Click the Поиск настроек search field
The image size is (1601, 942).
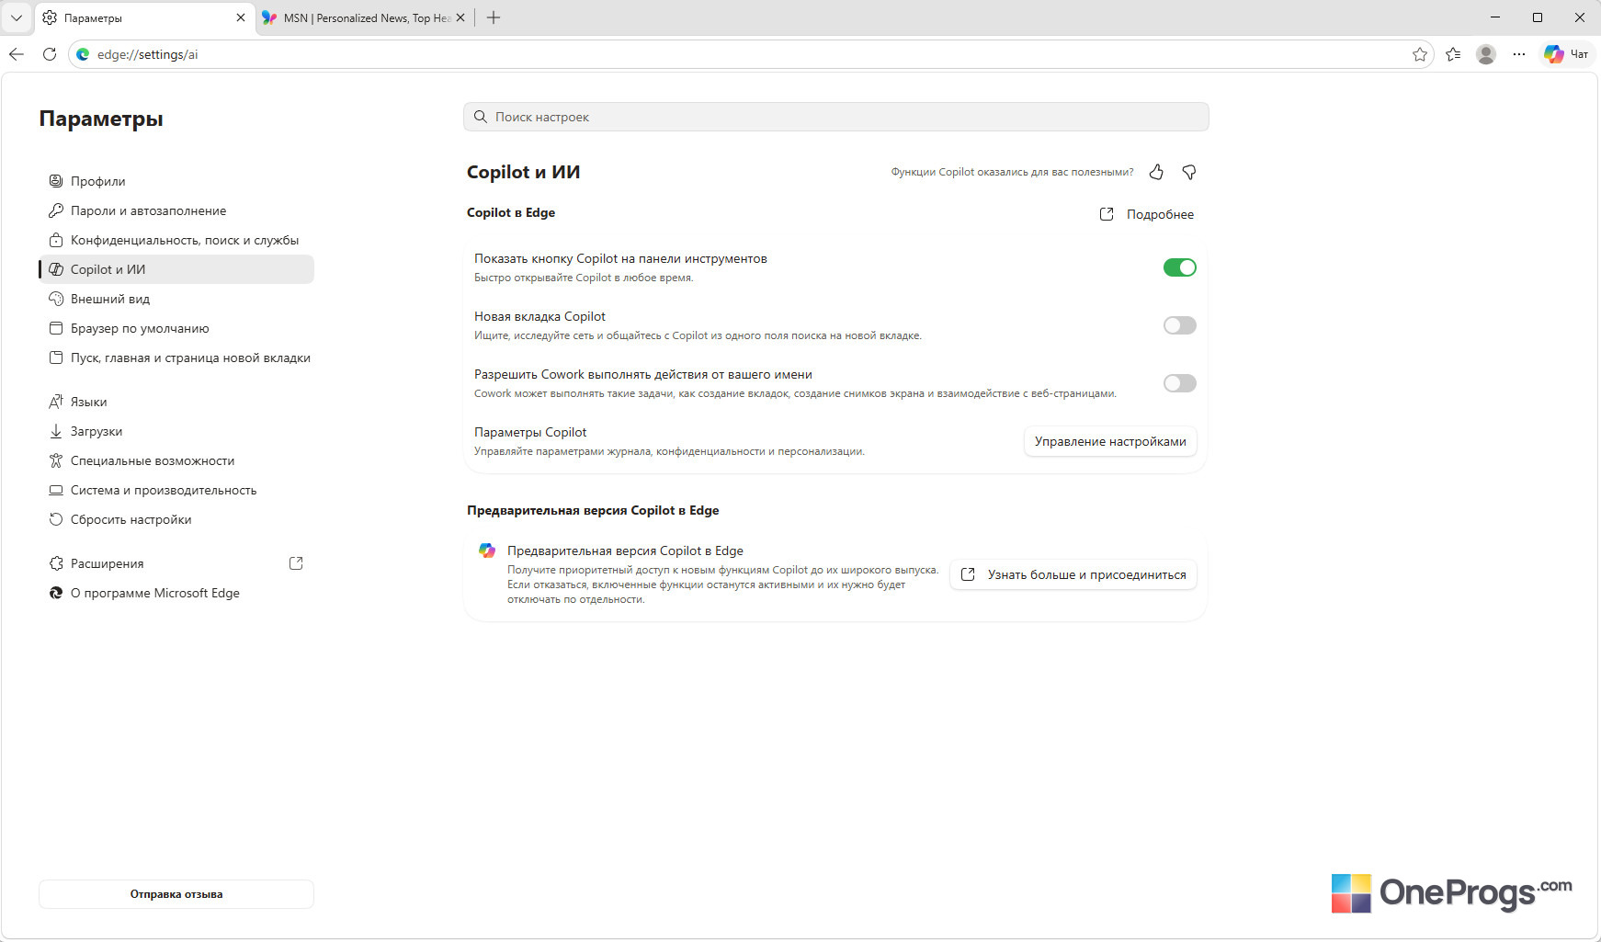coord(836,117)
